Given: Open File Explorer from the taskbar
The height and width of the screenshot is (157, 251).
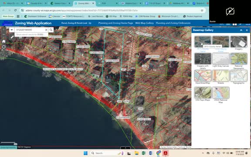Looking at the screenshot, I should [x=136, y=154].
